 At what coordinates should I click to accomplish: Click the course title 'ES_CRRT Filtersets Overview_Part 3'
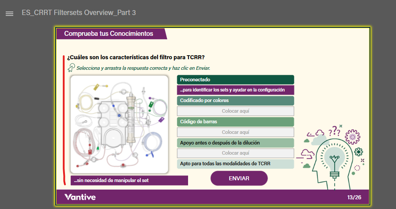coord(79,13)
